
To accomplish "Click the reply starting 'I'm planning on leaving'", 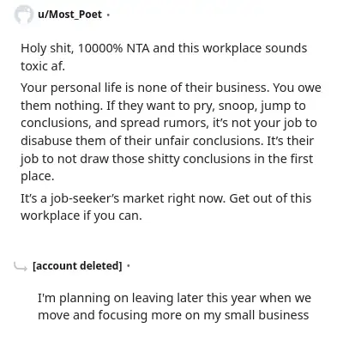I will (x=174, y=307).
